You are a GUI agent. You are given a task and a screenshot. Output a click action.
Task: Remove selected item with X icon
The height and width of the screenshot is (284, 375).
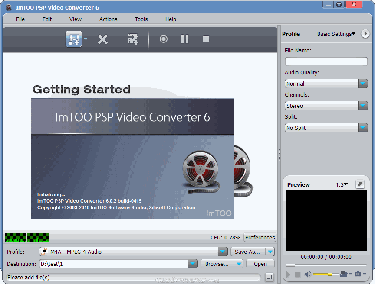point(103,39)
